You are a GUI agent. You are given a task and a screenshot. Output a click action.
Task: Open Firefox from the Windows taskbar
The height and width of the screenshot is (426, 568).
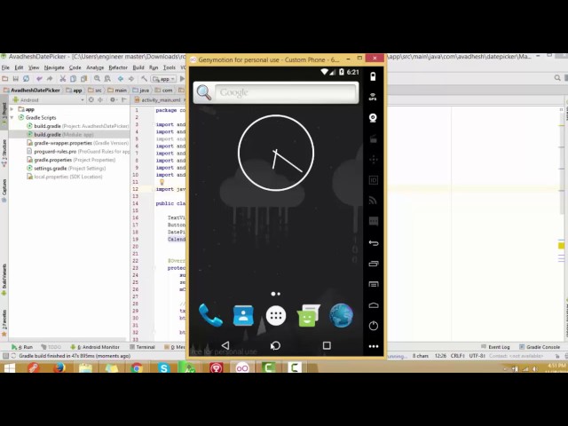coord(59,367)
